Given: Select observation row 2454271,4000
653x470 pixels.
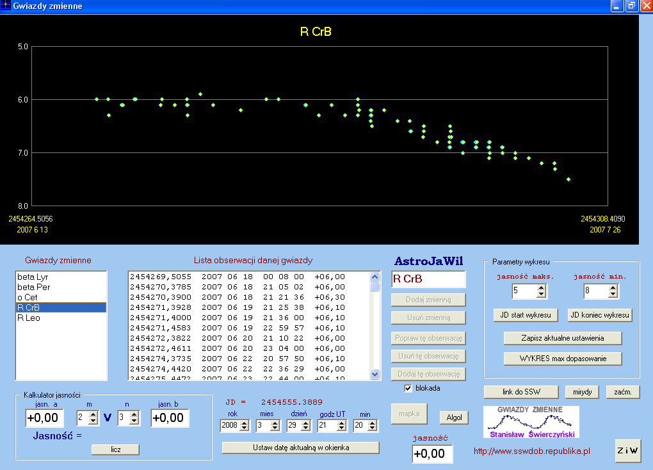Looking at the screenshot, I should (249, 318).
